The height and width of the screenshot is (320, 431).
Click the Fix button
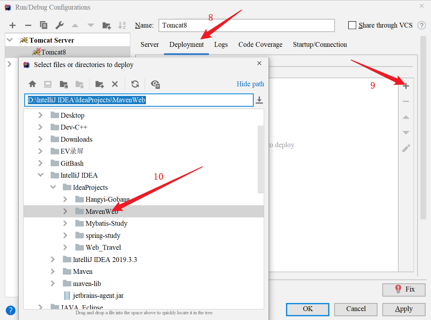[404, 290]
